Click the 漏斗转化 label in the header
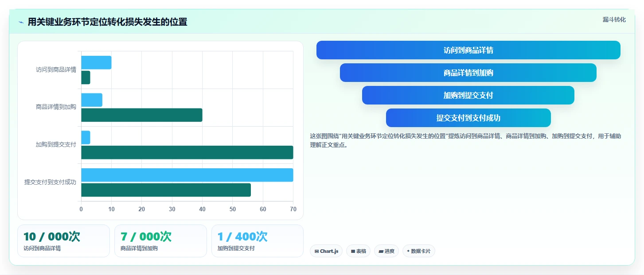 point(614,19)
